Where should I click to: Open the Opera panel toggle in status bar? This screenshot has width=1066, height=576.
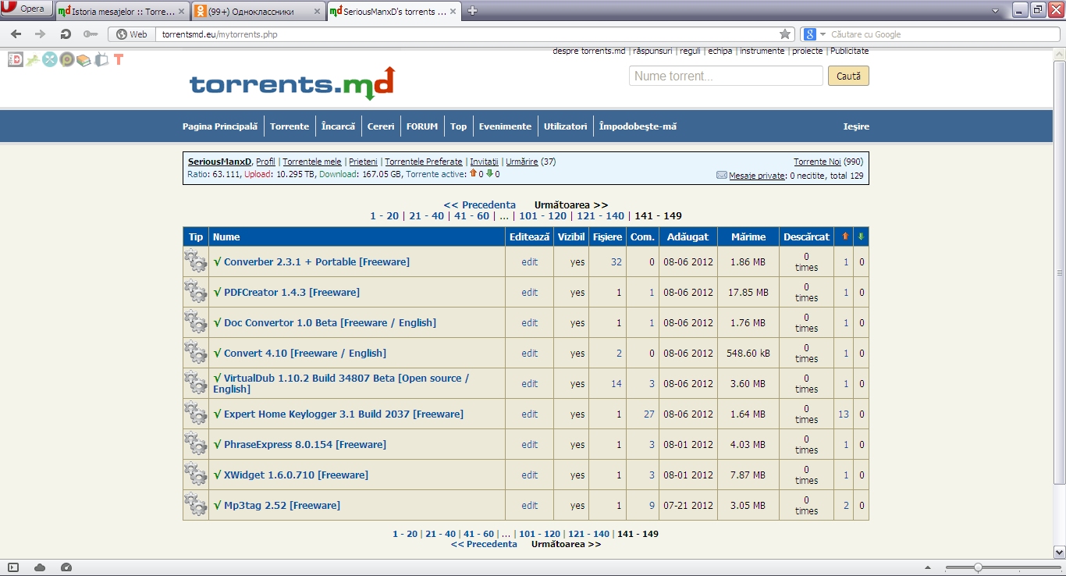point(13,567)
